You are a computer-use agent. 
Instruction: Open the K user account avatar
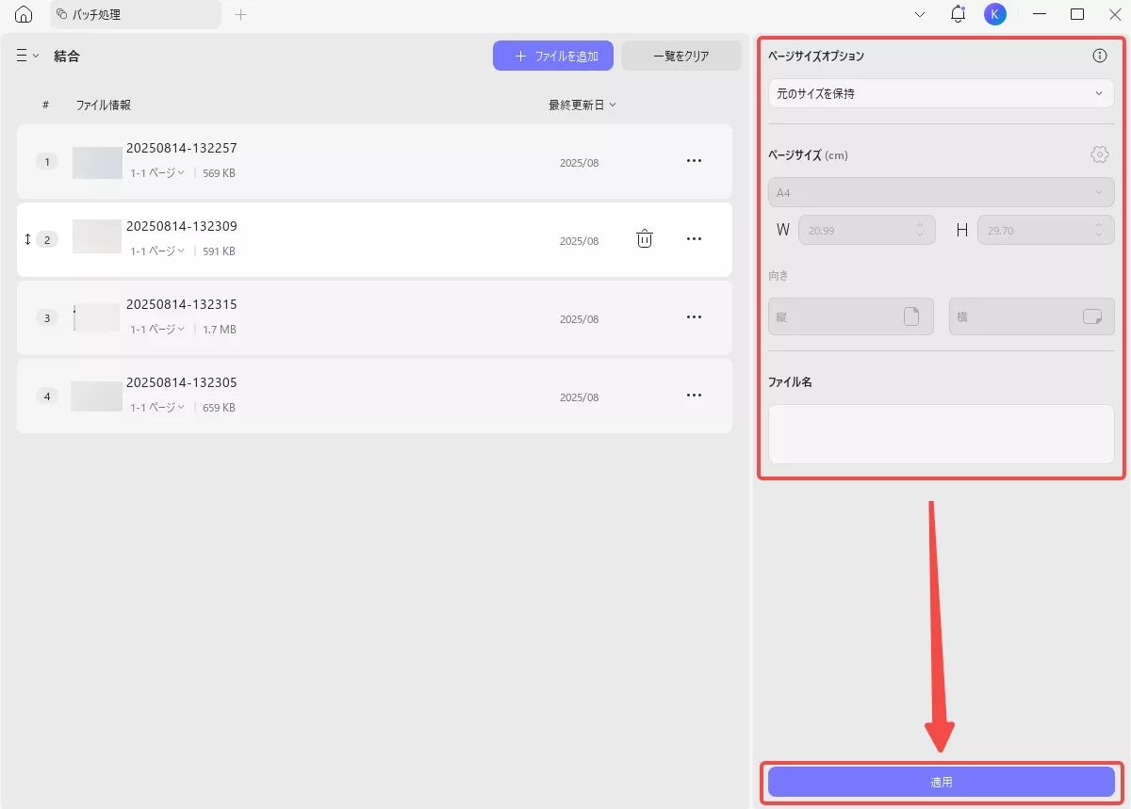tap(995, 14)
